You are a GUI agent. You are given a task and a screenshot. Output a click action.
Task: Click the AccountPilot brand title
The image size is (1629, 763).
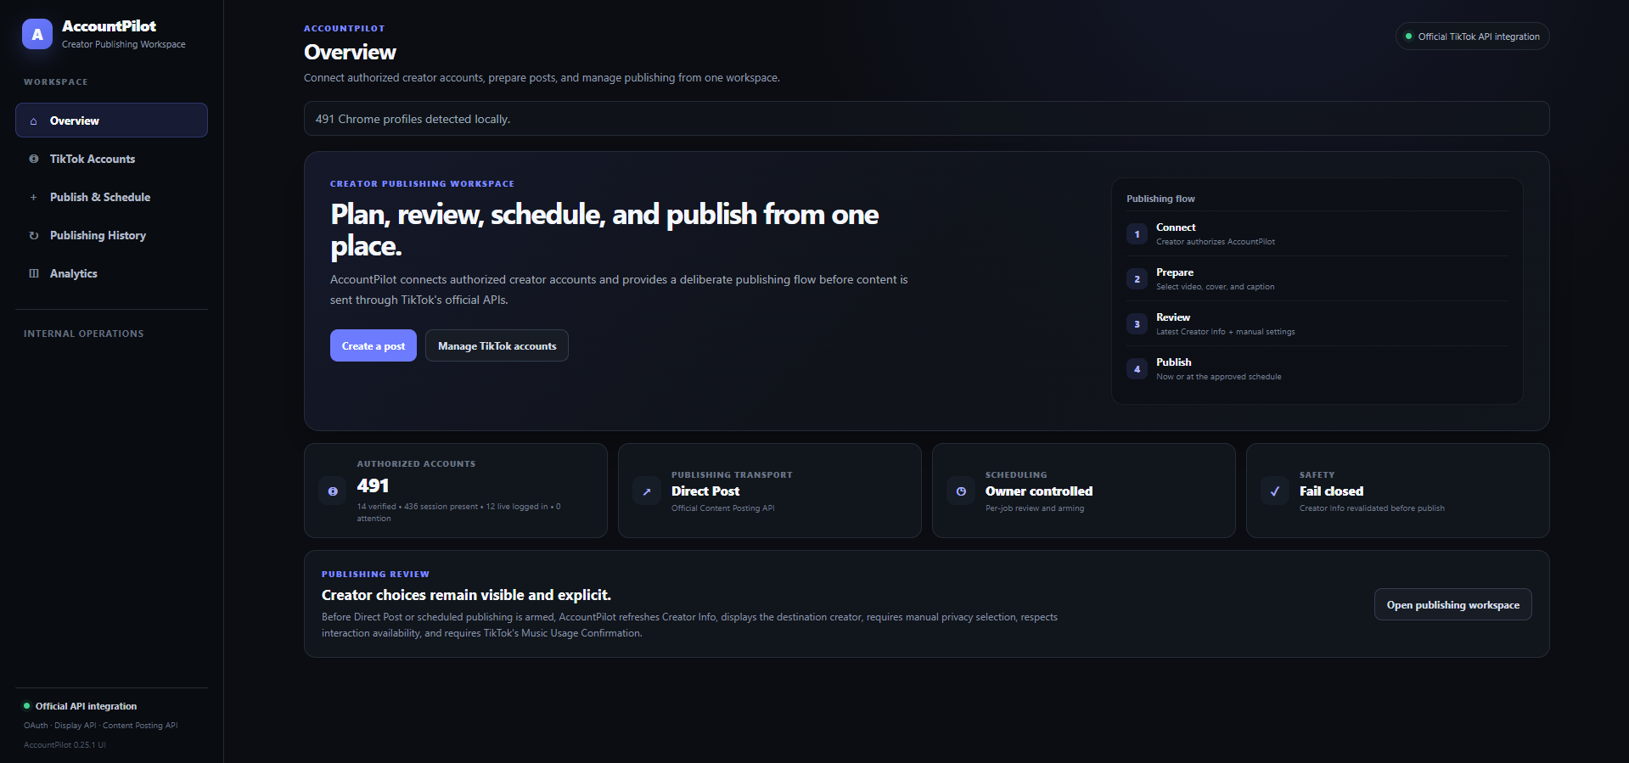109,26
